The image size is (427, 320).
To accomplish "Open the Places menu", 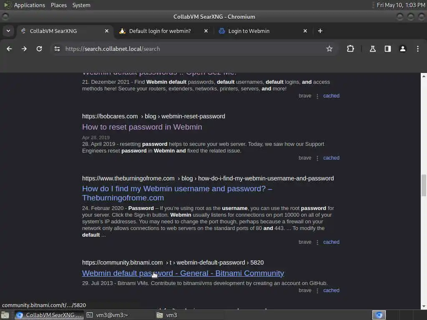I will coord(58,5).
